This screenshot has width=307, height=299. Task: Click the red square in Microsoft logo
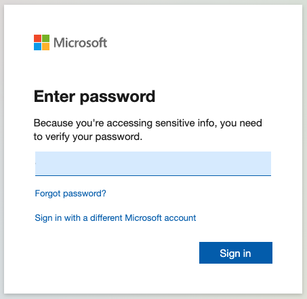pyautogui.click(x=37, y=38)
